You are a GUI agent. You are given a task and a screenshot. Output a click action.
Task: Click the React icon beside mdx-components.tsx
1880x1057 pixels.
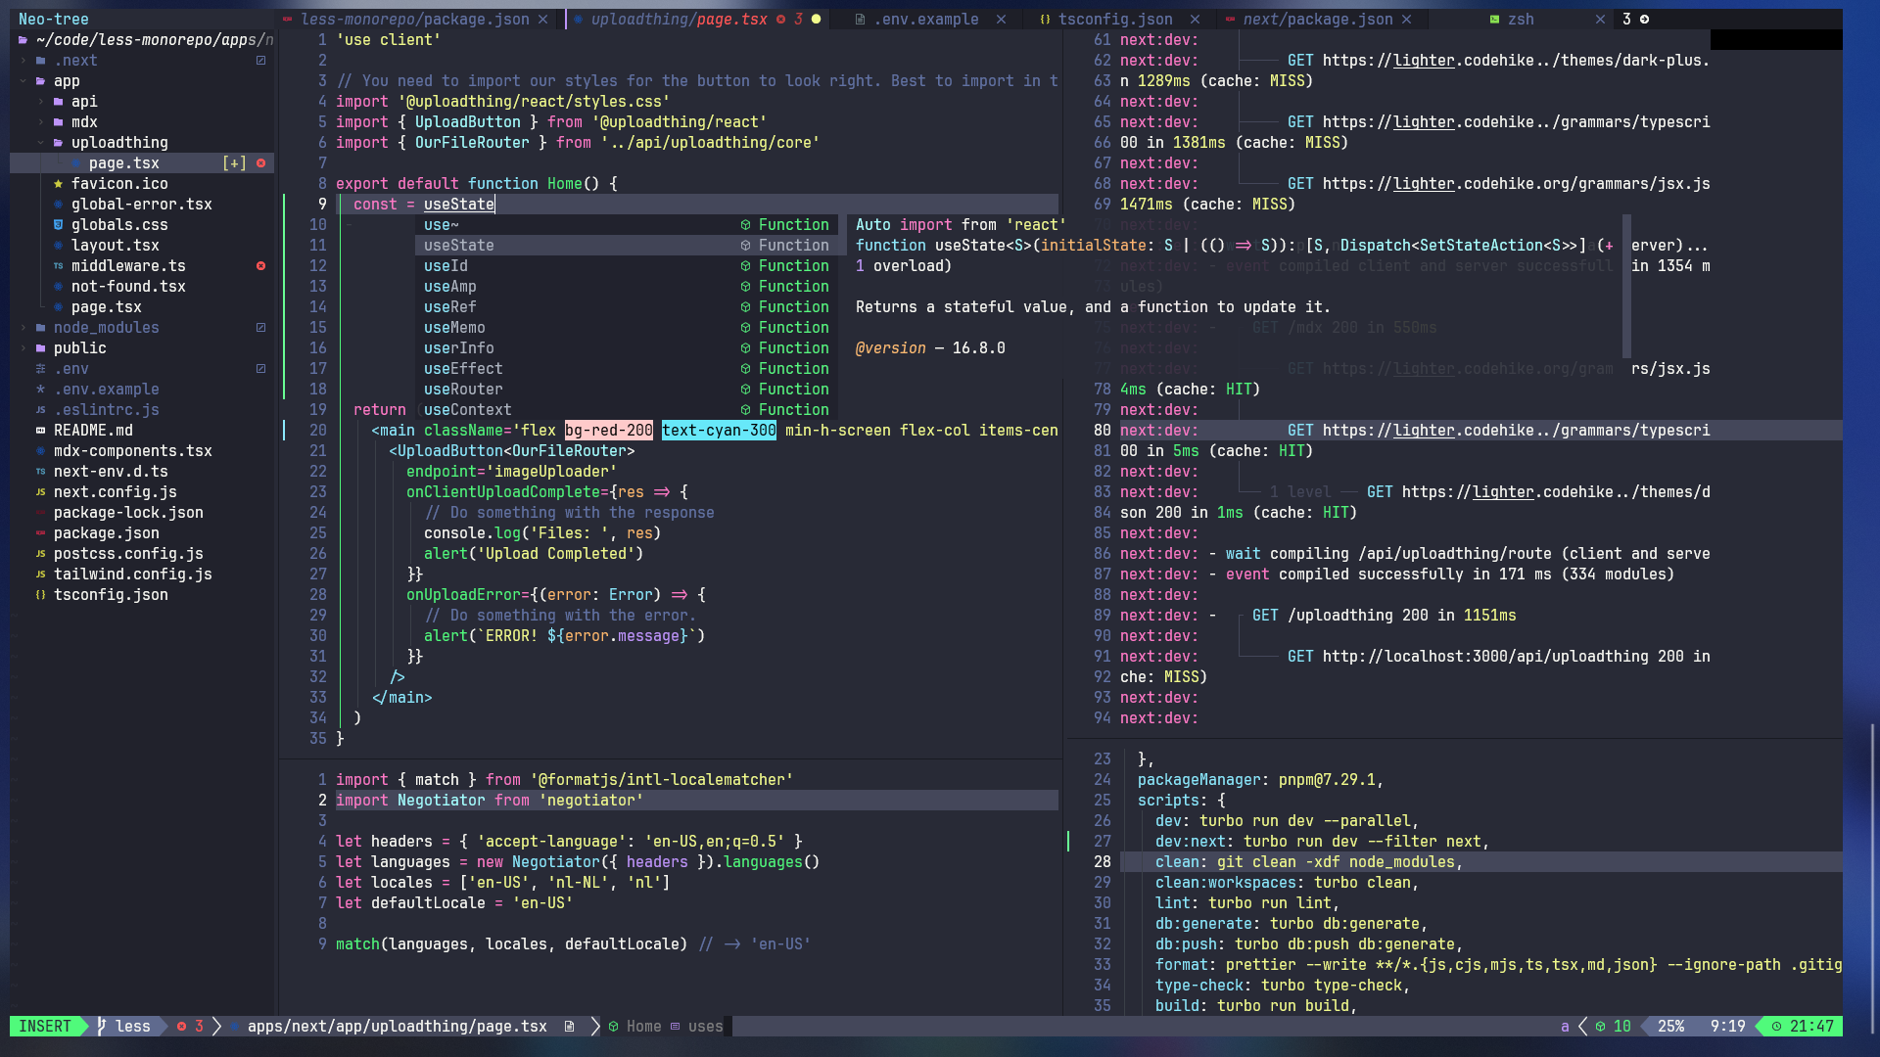click(40, 451)
